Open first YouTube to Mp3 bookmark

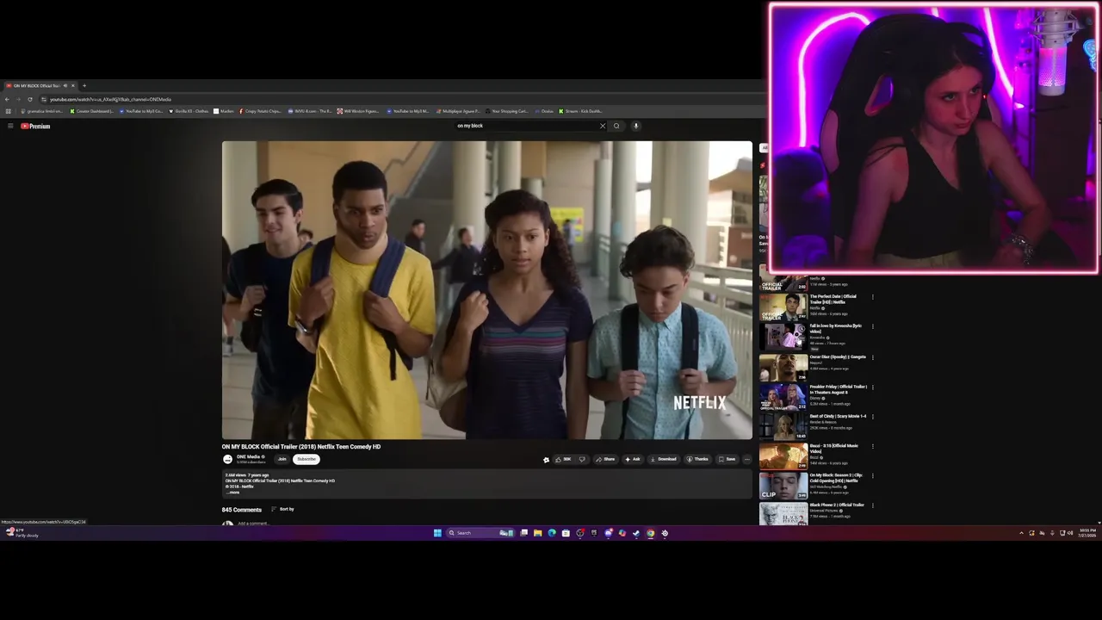click(141, 111)
